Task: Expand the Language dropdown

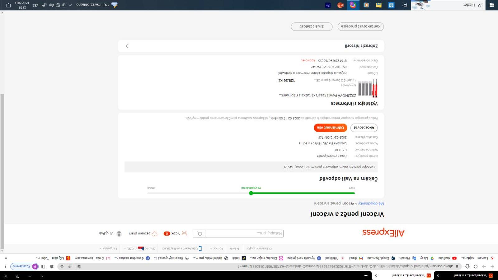Action: 108,248
